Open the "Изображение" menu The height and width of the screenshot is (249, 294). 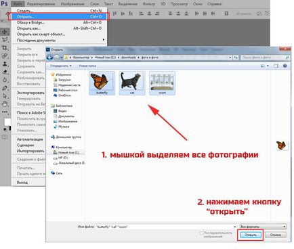pos(72,4)
